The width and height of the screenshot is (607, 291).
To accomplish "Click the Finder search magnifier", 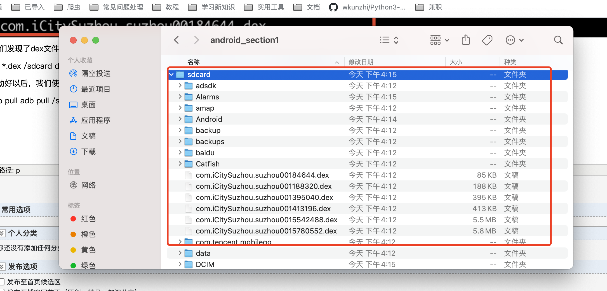I will pyautogui.click(x=558, y=40).
